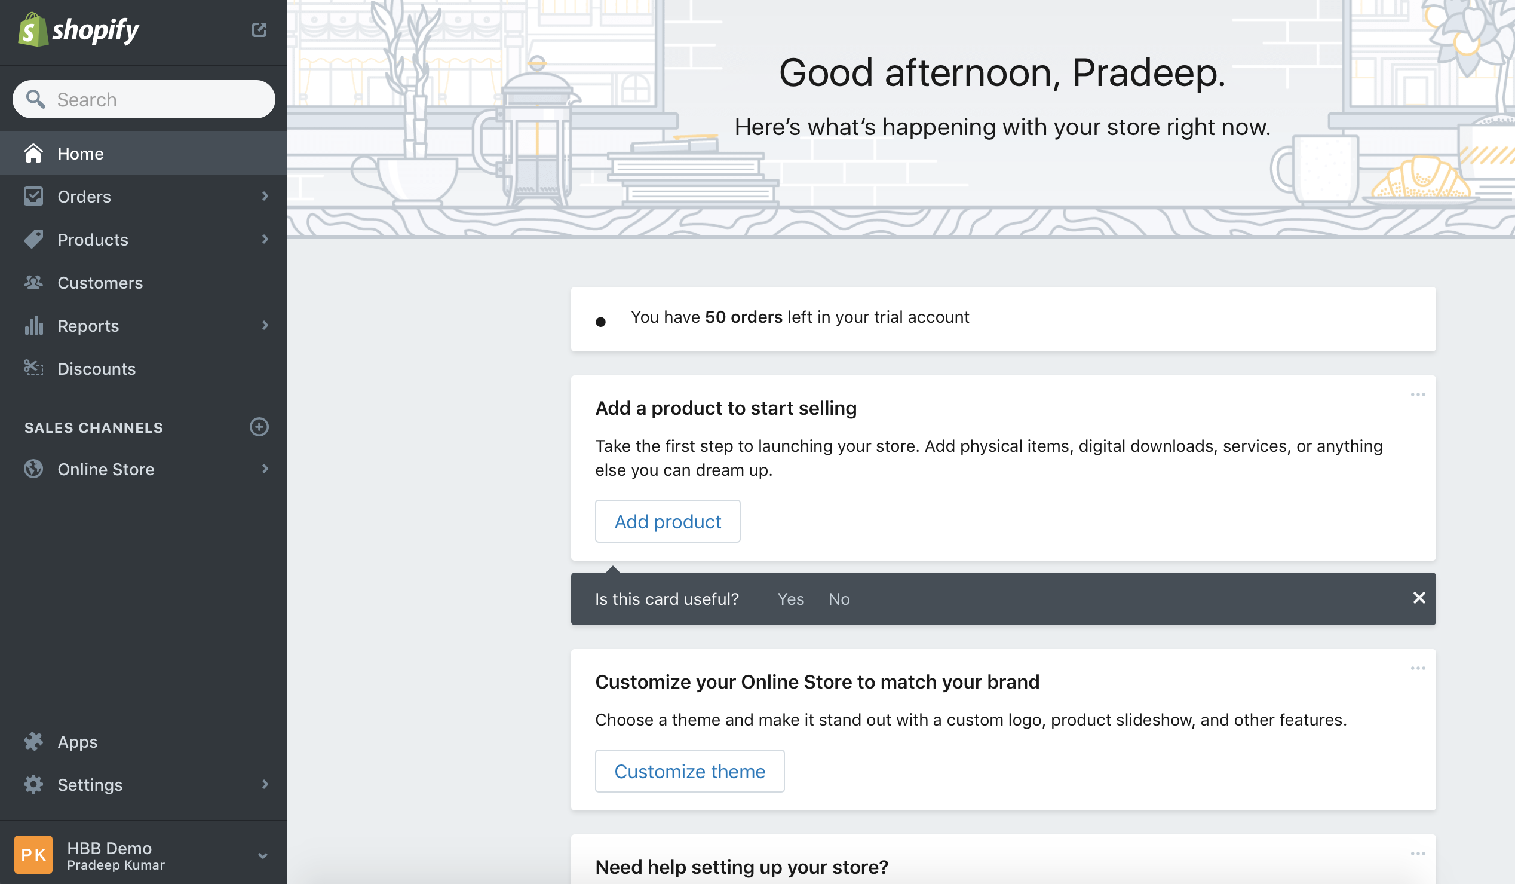Answer No to card usefulness
The height and width of the screenshot is (884, 1515).
(839, 599)
